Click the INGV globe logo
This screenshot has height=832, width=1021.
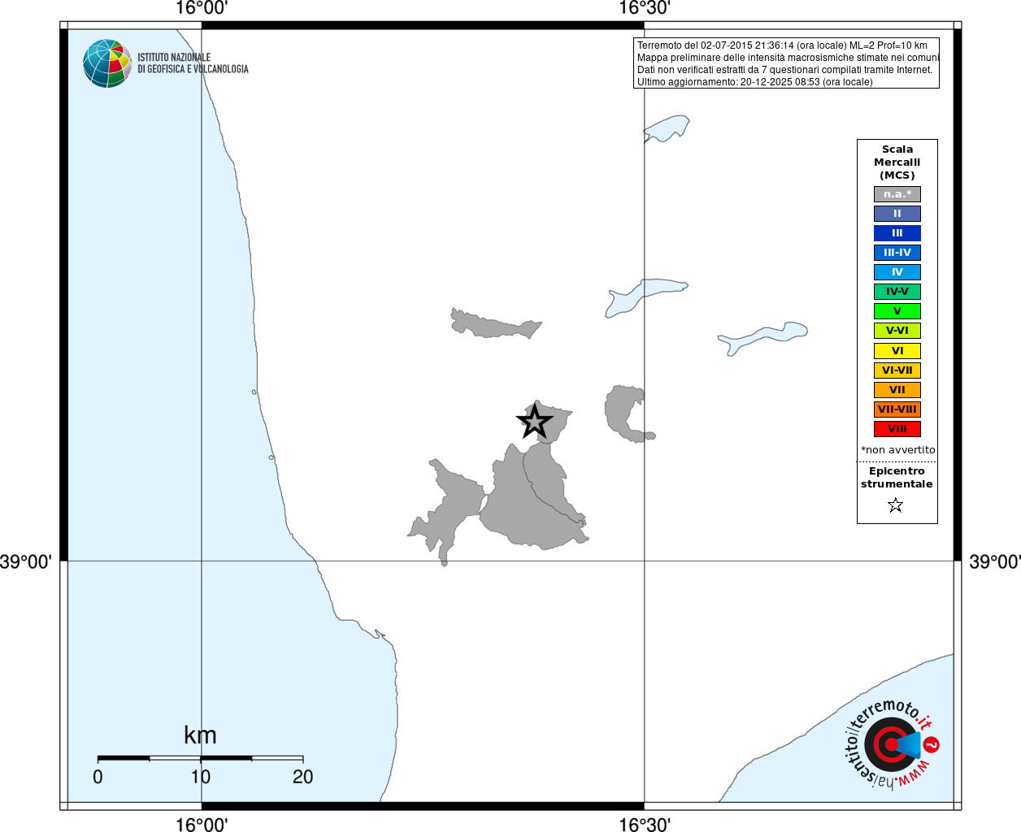click(107, 63)
